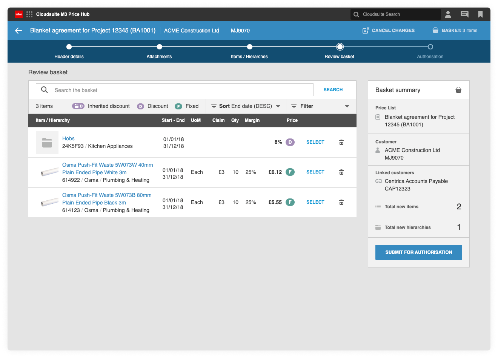Open the Hobs link
This screenshot has width=498, height=358.
click(68, 138)
